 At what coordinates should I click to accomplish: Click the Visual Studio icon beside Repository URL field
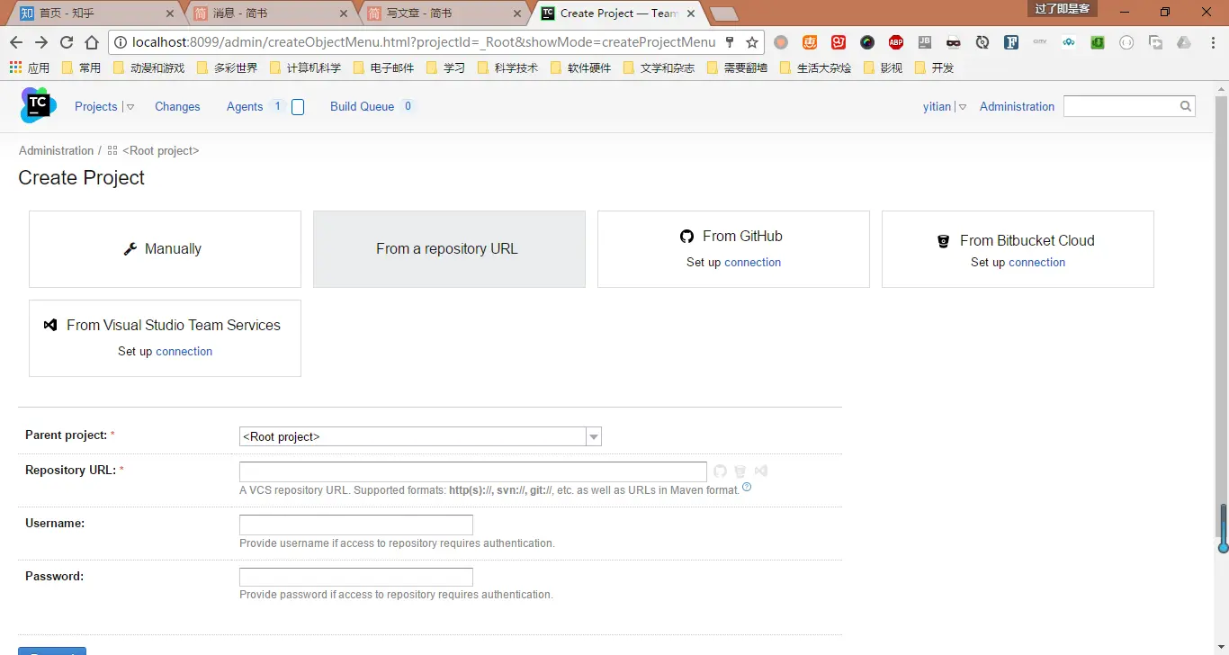coord(761,471)
